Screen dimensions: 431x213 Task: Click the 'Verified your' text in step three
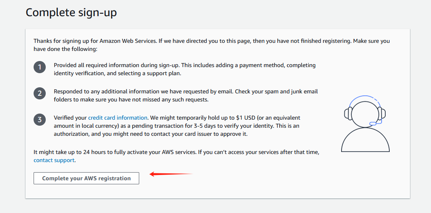70,118
